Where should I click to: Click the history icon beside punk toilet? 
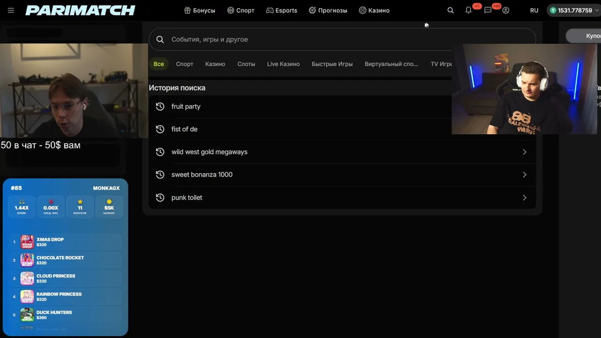tap(160, 198)
